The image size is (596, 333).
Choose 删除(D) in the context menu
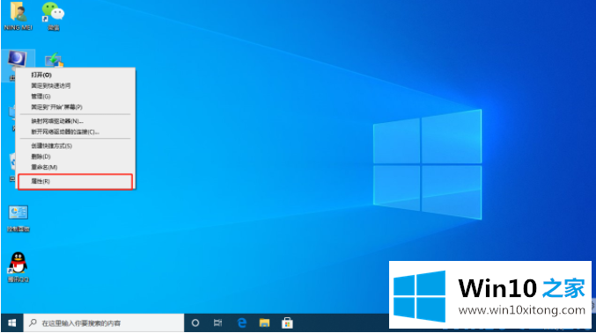[x=75, y=156]
